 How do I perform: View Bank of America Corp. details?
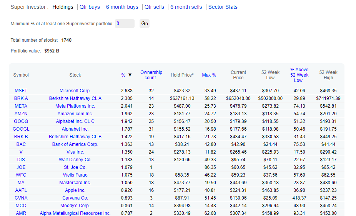click(x=75, y=144)
